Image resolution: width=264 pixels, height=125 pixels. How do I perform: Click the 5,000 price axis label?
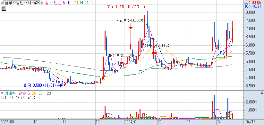pyautogui.click(x=250, y=61)
